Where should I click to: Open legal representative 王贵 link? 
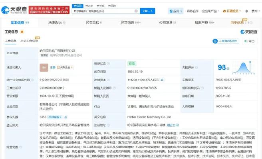[52, 67]
